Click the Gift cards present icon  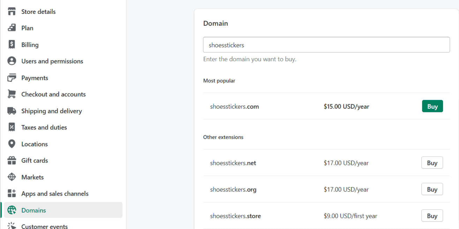(12, 160)
